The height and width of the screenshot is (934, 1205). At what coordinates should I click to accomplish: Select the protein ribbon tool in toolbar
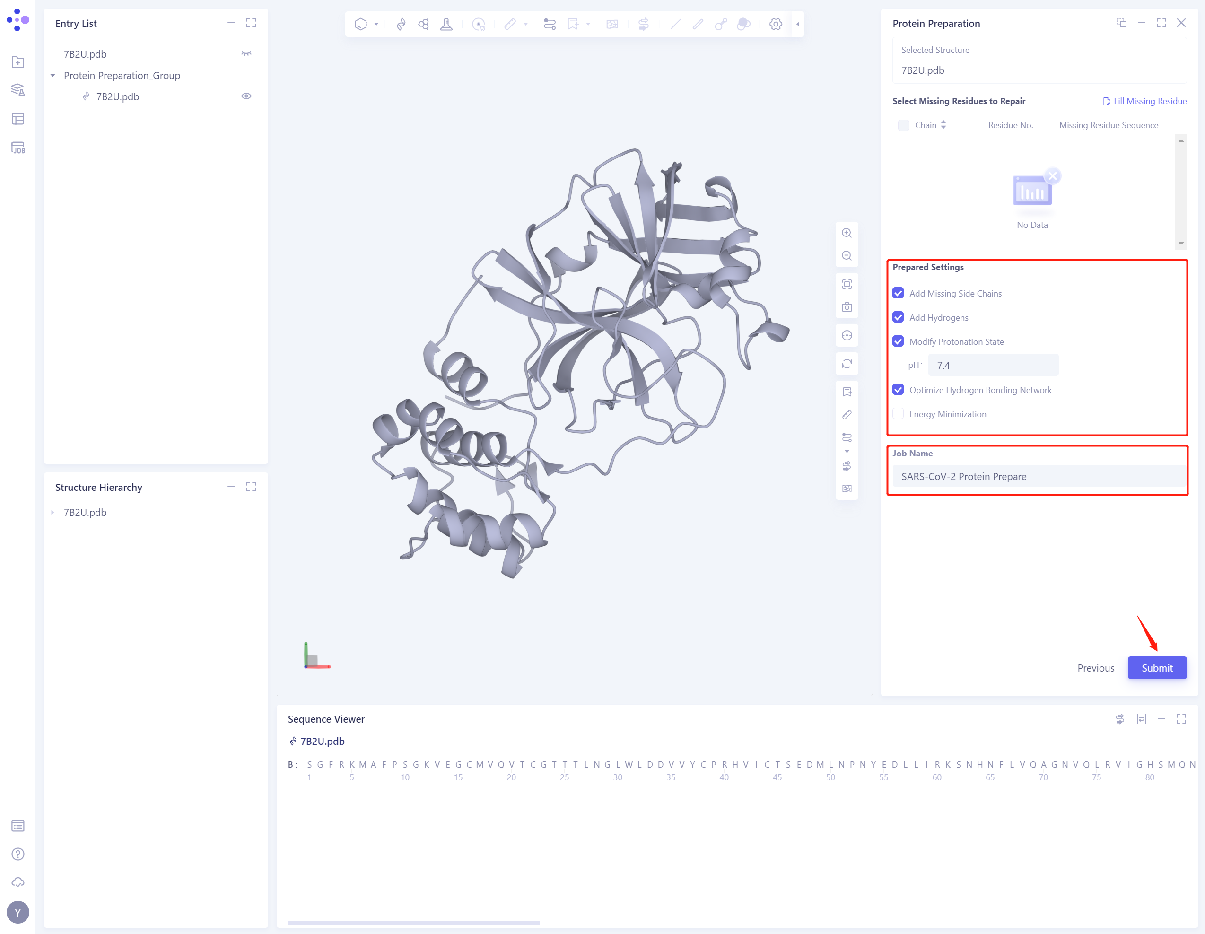click(401, 24)
